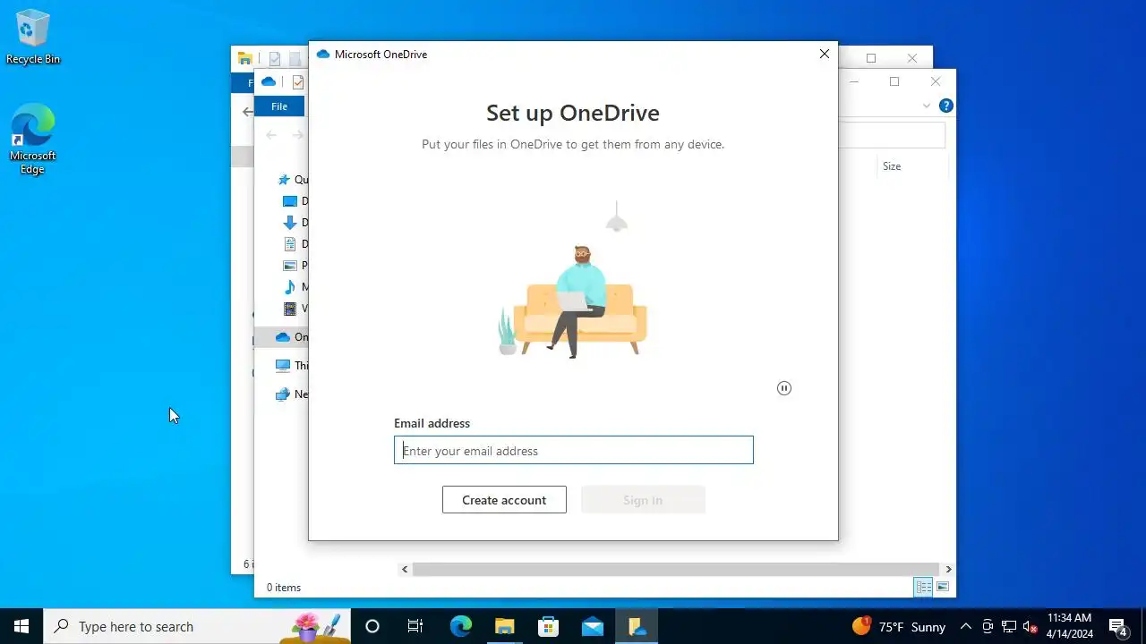Minimize the front File Explorer window

coord(854,81)
